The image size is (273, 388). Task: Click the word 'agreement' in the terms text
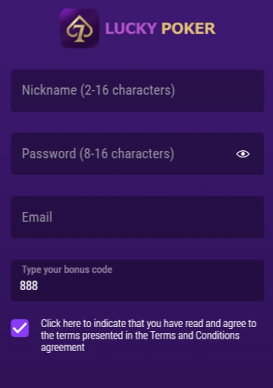[x=63, y=347]
